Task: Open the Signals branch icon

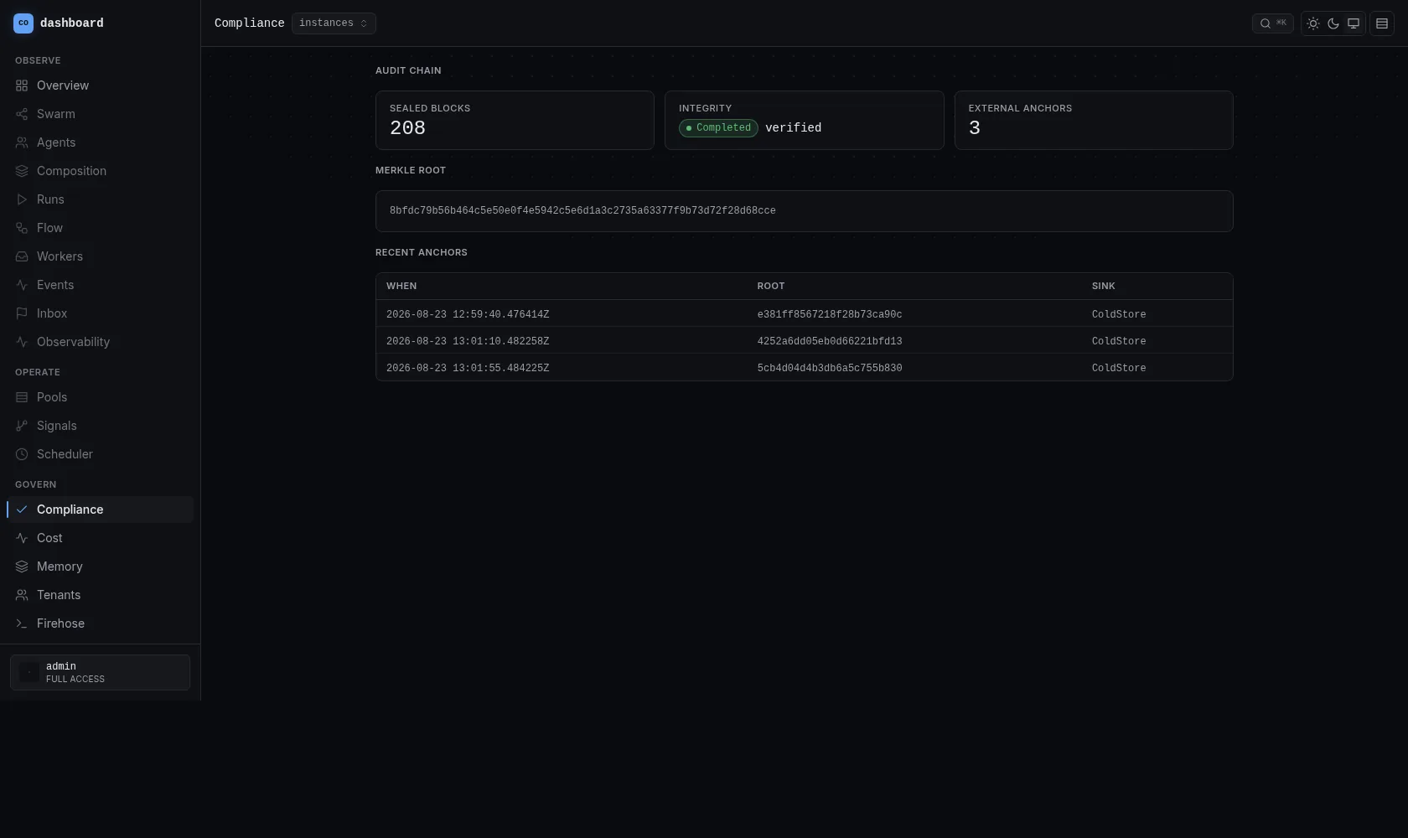Action: pyautogui.click(x=22, y=426)
